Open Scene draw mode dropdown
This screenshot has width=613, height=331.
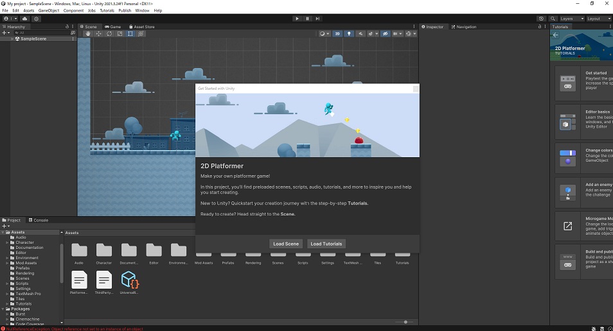324,33
